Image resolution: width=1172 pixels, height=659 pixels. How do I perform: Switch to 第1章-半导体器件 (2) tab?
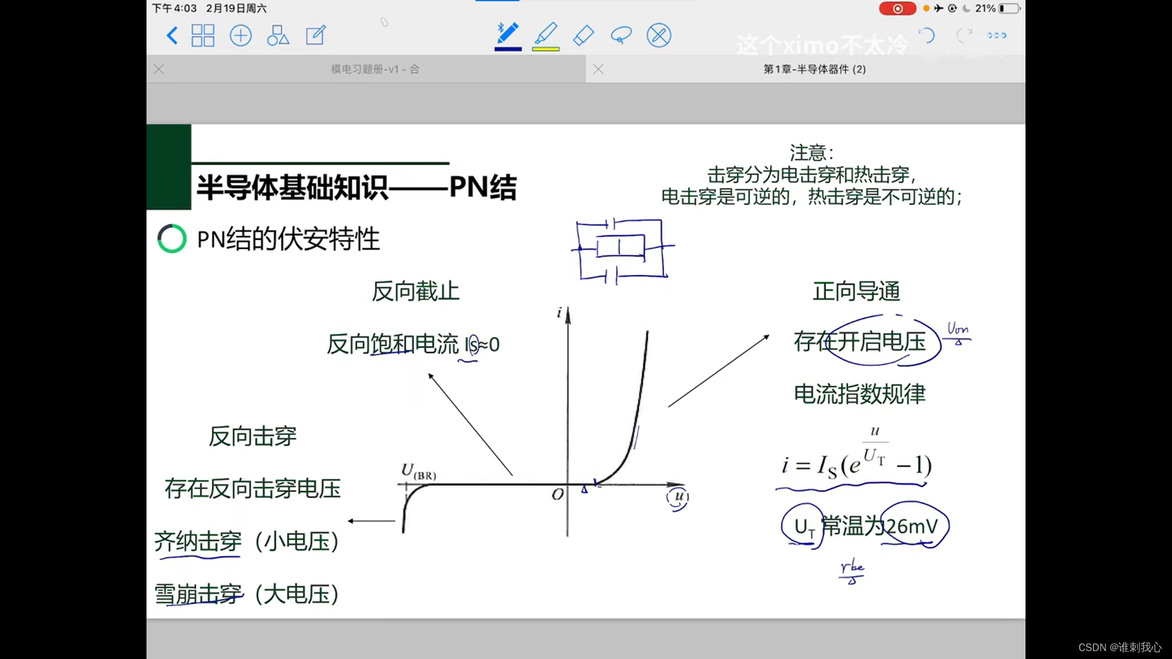tap(814, 69)
